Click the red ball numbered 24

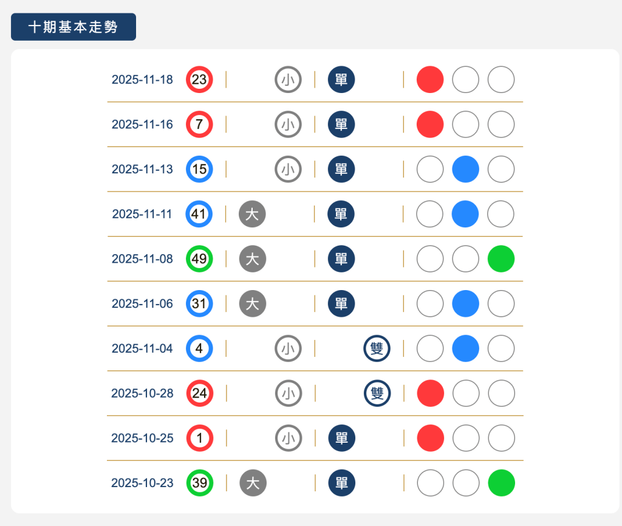[x=199, y=393]
